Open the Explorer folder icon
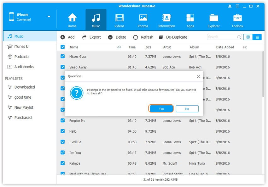Viewport: 268px width, 187px height. click(213, 18)
